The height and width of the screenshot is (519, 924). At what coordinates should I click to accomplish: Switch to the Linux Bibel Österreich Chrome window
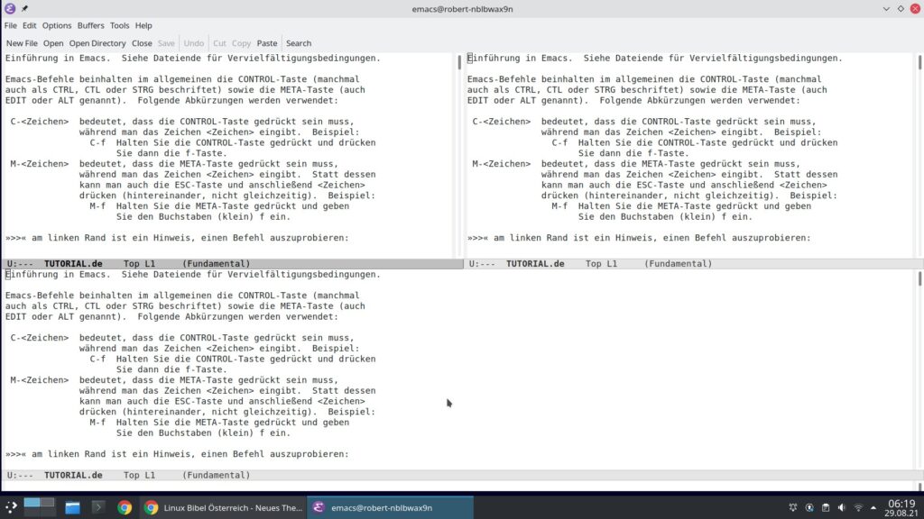tap(224, 507)
